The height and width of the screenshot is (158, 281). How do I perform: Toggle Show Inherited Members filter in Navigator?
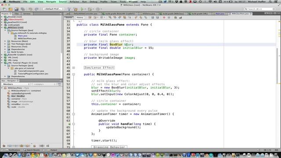pos(4,146)
